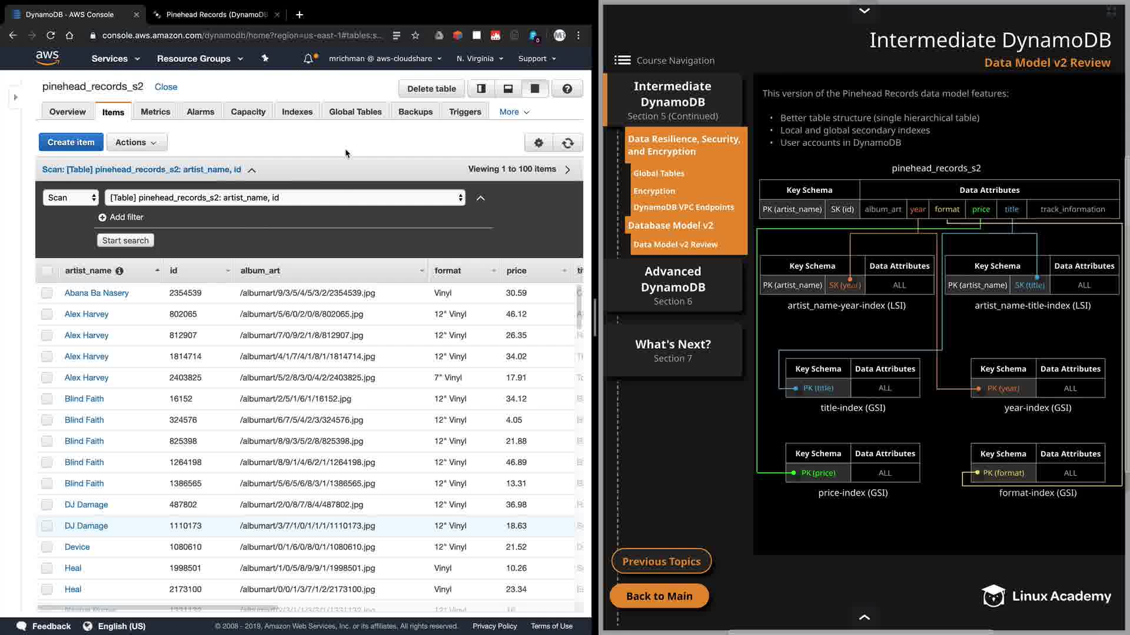This screenshot has height=635, width=1130.
Task: Open the Scan/Query type dropdown
Action: [x=71, y=198]
